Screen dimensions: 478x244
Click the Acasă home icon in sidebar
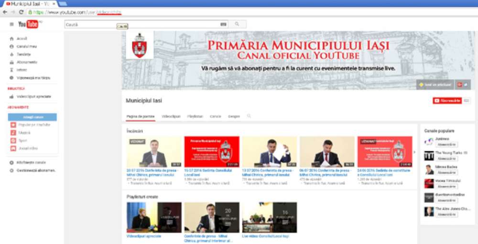click(11, 39)
